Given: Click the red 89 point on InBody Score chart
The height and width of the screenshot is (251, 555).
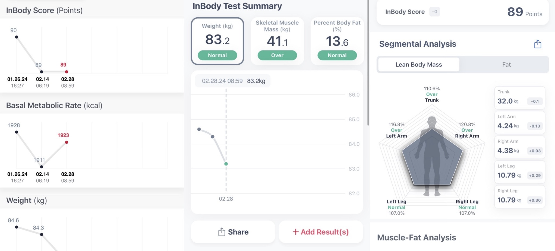Looking at the screenshot, I should [x=66, y=72].
